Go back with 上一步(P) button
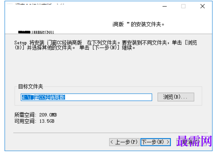This screenshot has width=219, height=153. (x=124, y=142)
